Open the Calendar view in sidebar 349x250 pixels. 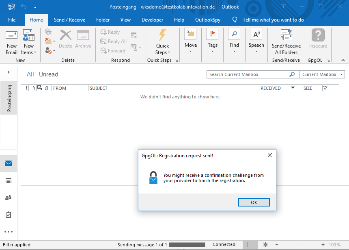(9, 180)
